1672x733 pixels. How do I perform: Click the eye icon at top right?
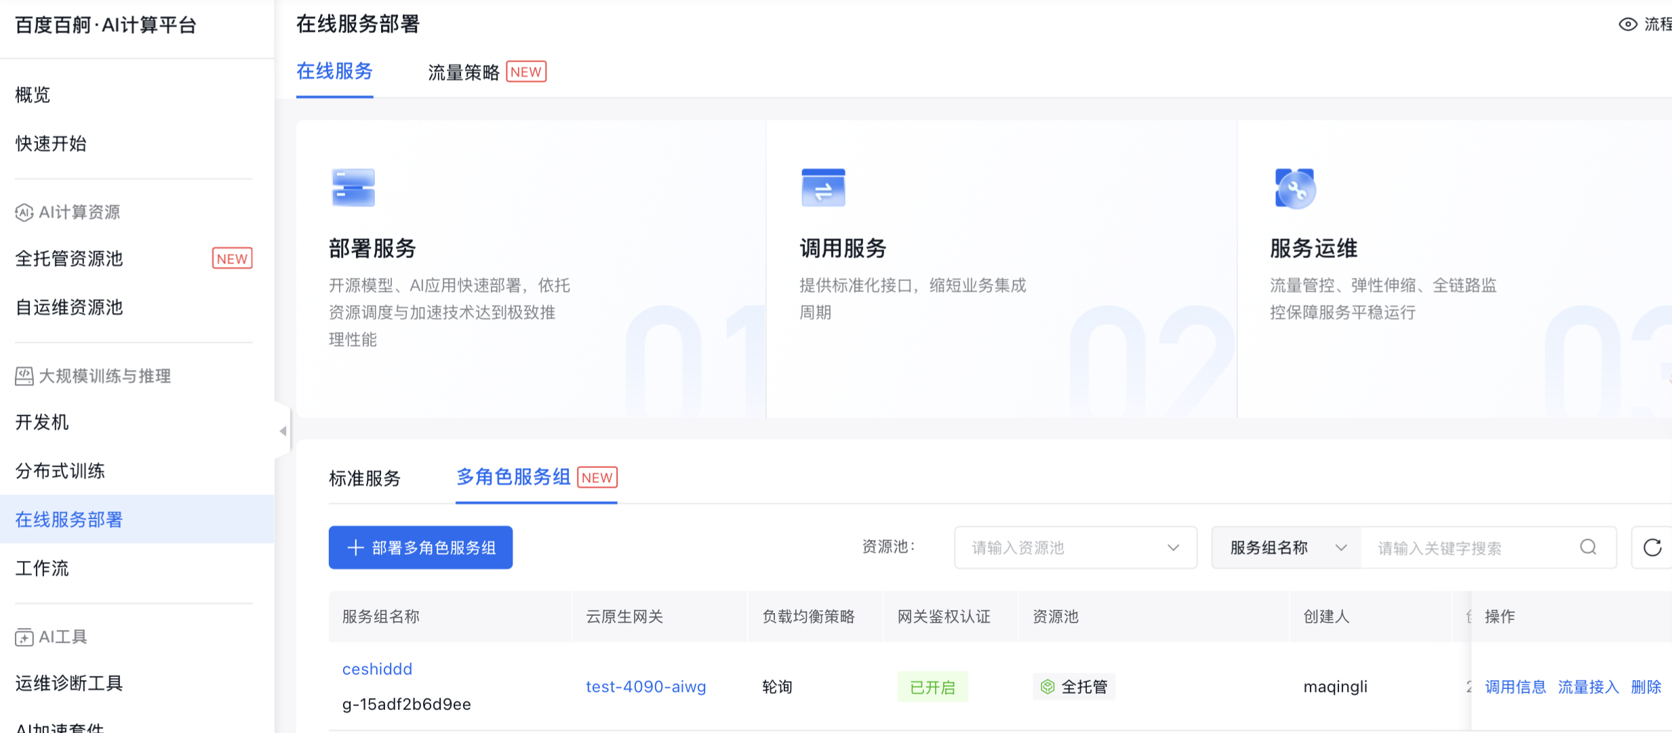coord(1627,24)
